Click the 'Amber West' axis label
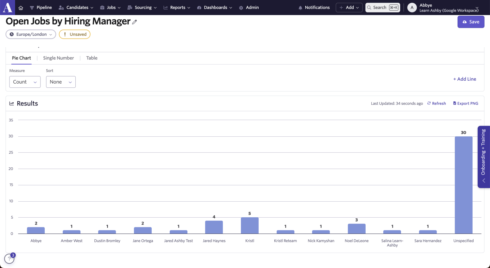This screenshot has width=490, height=268. tap(72, 241)
